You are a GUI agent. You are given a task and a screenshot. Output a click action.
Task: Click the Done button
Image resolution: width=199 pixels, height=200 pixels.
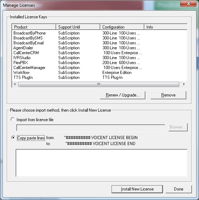click(x=179, y=189)
